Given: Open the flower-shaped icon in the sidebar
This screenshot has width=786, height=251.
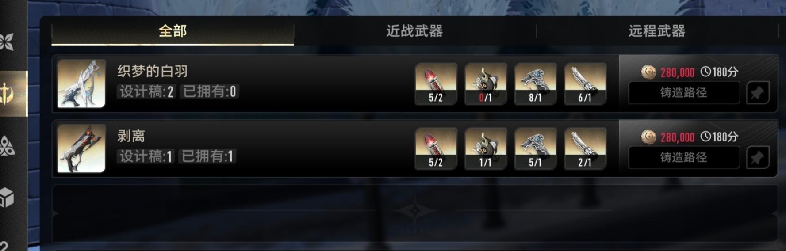Looking at the screenshot, I should (x=7, y=42).
